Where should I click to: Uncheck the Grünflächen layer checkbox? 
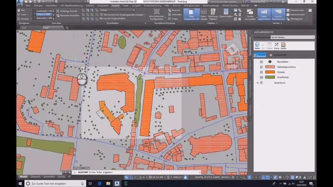[261, 77]
